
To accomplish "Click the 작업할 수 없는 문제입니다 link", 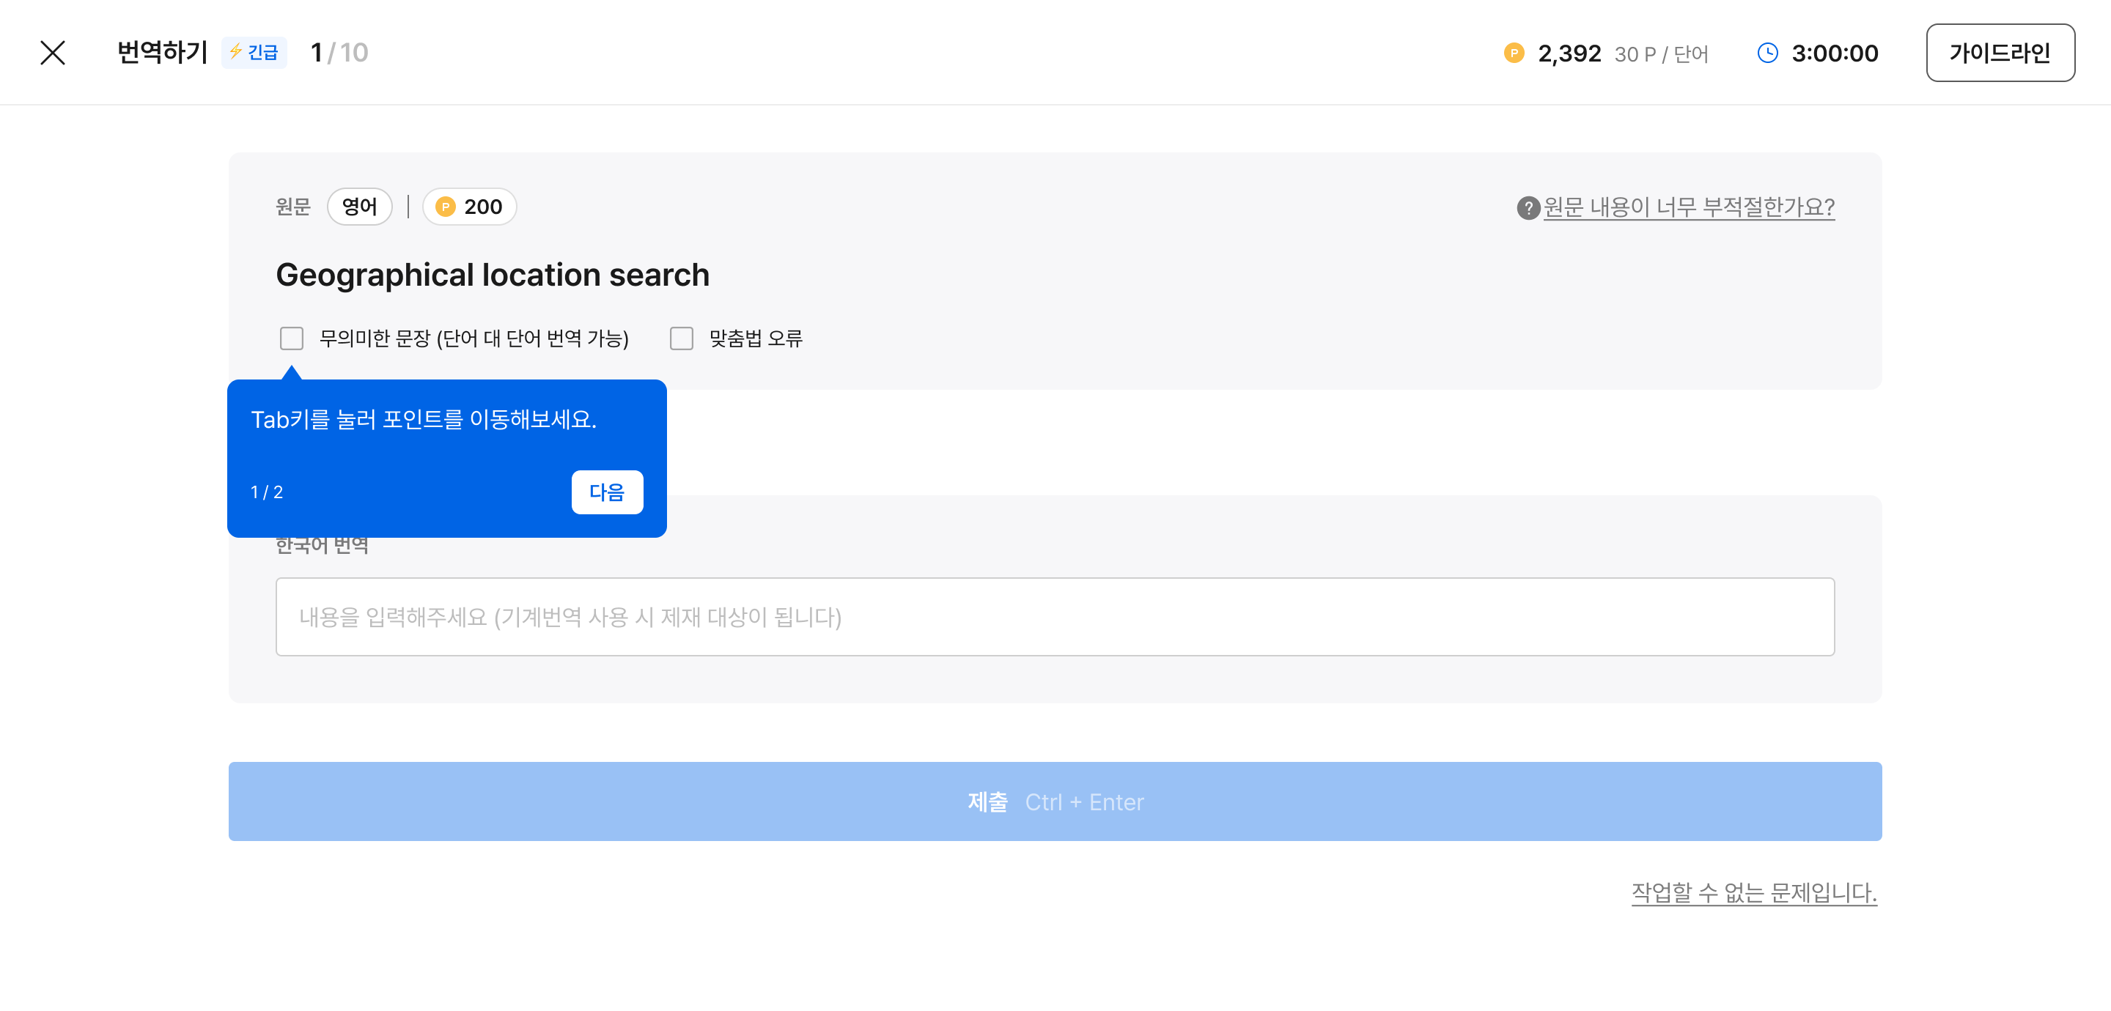I will (x=1754, y=892).
